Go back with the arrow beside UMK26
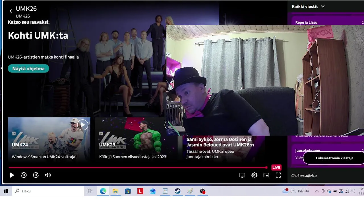Viewport: 364px width, 204px height. [11, 11]
